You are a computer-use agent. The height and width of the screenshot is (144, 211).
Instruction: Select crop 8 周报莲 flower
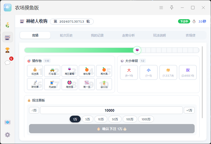coord(69,84)
